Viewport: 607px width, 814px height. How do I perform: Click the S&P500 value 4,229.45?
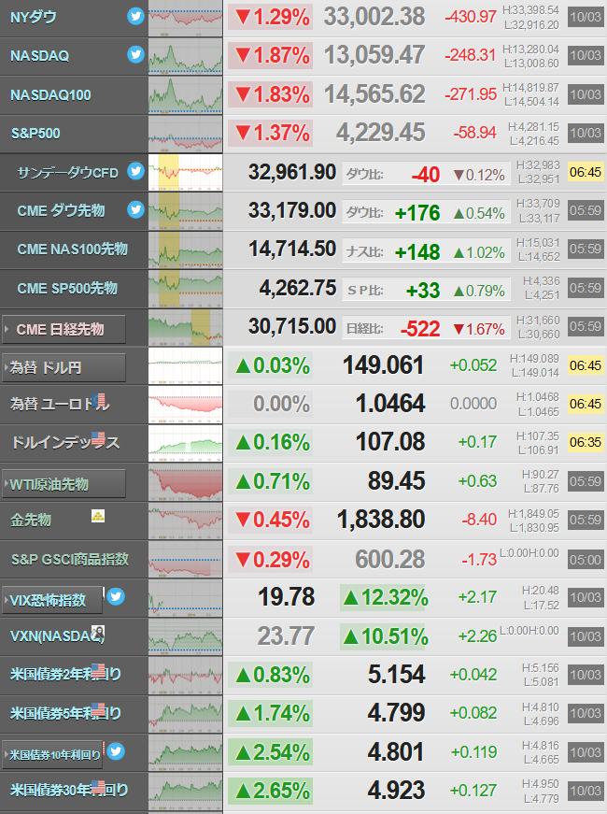[380, 133]
